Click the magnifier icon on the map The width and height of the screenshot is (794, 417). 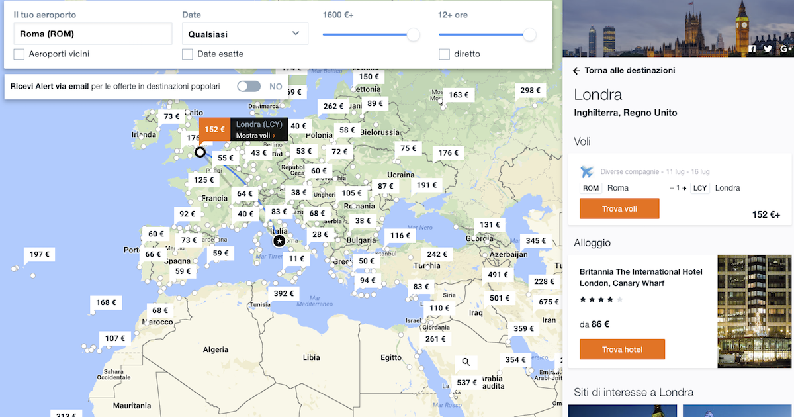(x=466, y=362)
